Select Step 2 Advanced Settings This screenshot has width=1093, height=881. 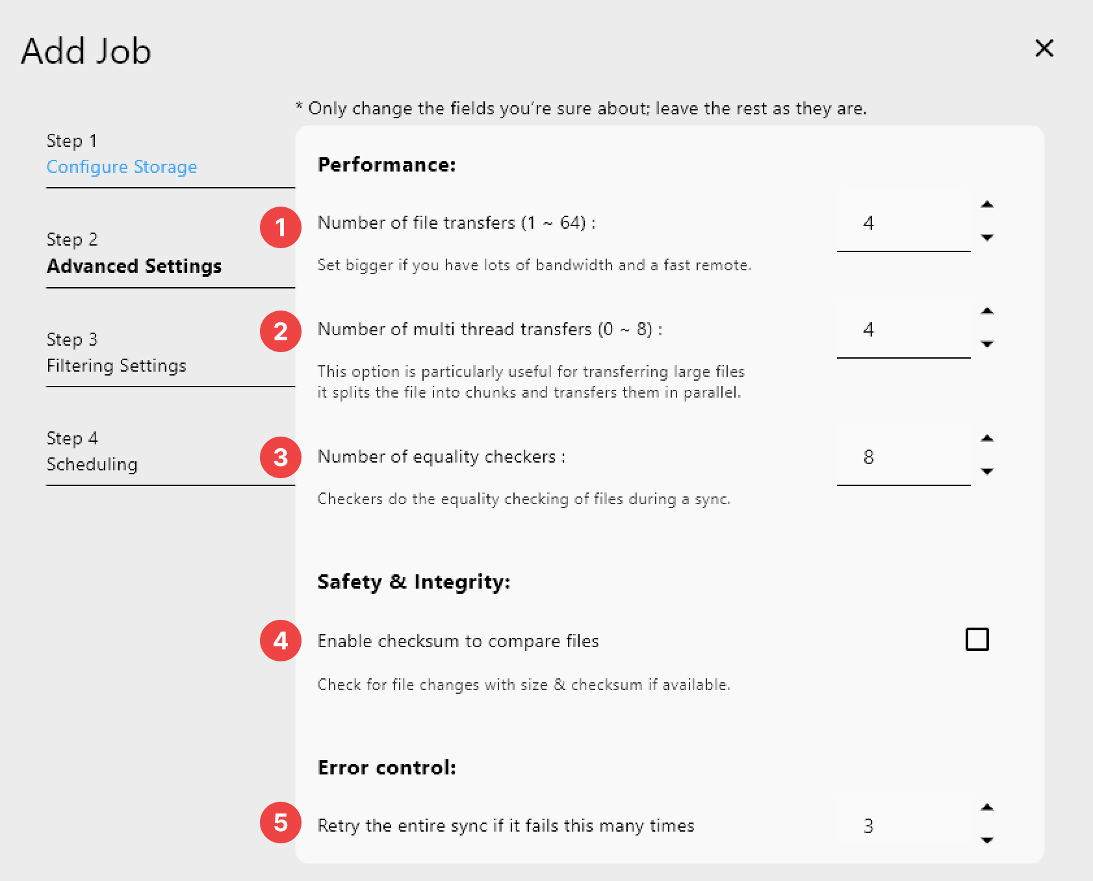coord(133,266)
